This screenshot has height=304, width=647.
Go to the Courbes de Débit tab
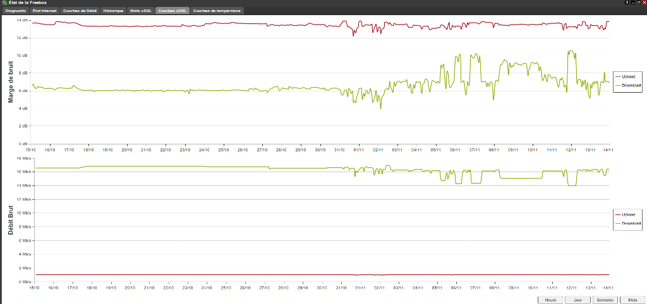(x=80, y=11)
